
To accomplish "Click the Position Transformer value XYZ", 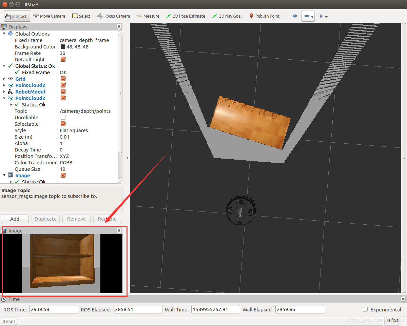I will click(64, 156).
